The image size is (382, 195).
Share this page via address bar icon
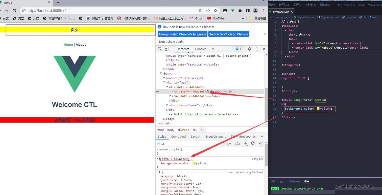tap(208, 11)
